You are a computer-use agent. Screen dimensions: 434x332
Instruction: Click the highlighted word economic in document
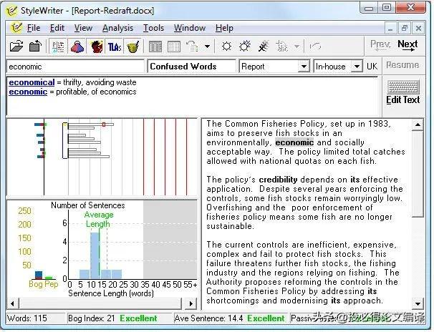coord(294,142)
